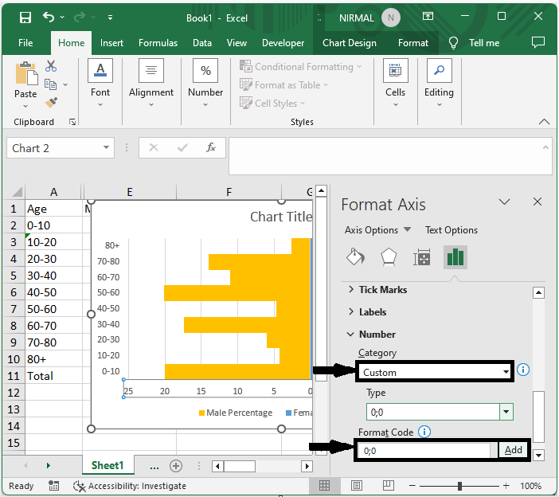Open the Undo history dropdown arrow
This screenshot has height=497, width=559.
point(62,17)
